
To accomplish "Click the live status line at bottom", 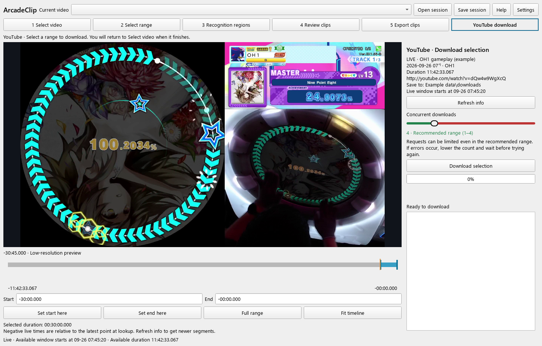I will pos(91,340).
